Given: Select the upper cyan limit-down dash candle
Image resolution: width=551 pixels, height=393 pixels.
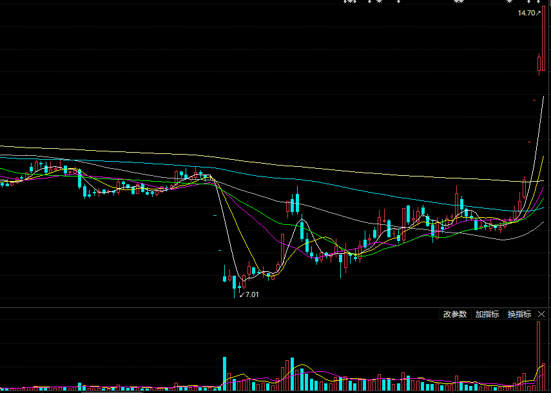Looking at the screenshot, I should 215,215.
